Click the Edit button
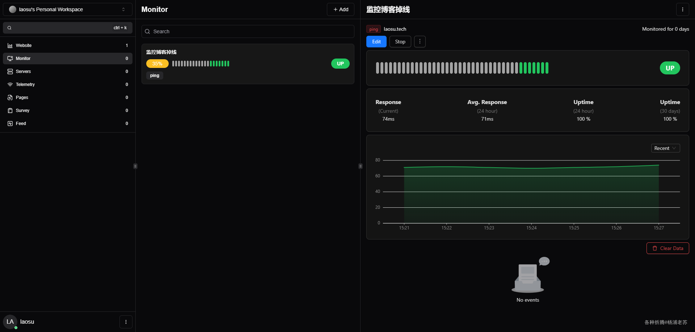Image resolution: width=695 pixels, height=332 pixels. click(376, 42)
